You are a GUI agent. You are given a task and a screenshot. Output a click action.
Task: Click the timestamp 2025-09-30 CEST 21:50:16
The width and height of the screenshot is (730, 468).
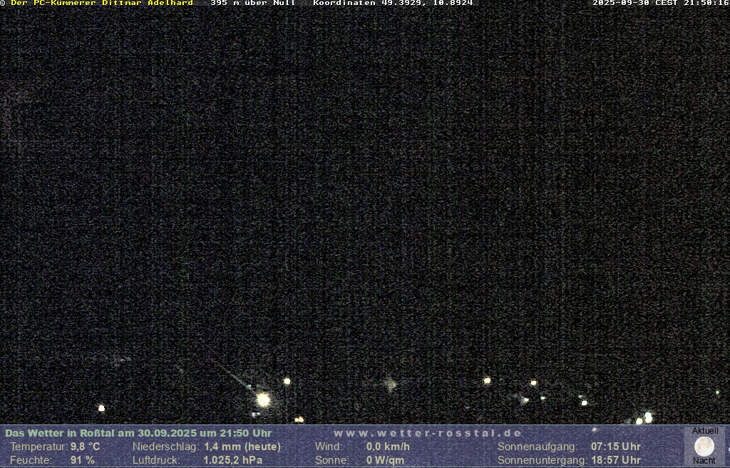point(660,3)
